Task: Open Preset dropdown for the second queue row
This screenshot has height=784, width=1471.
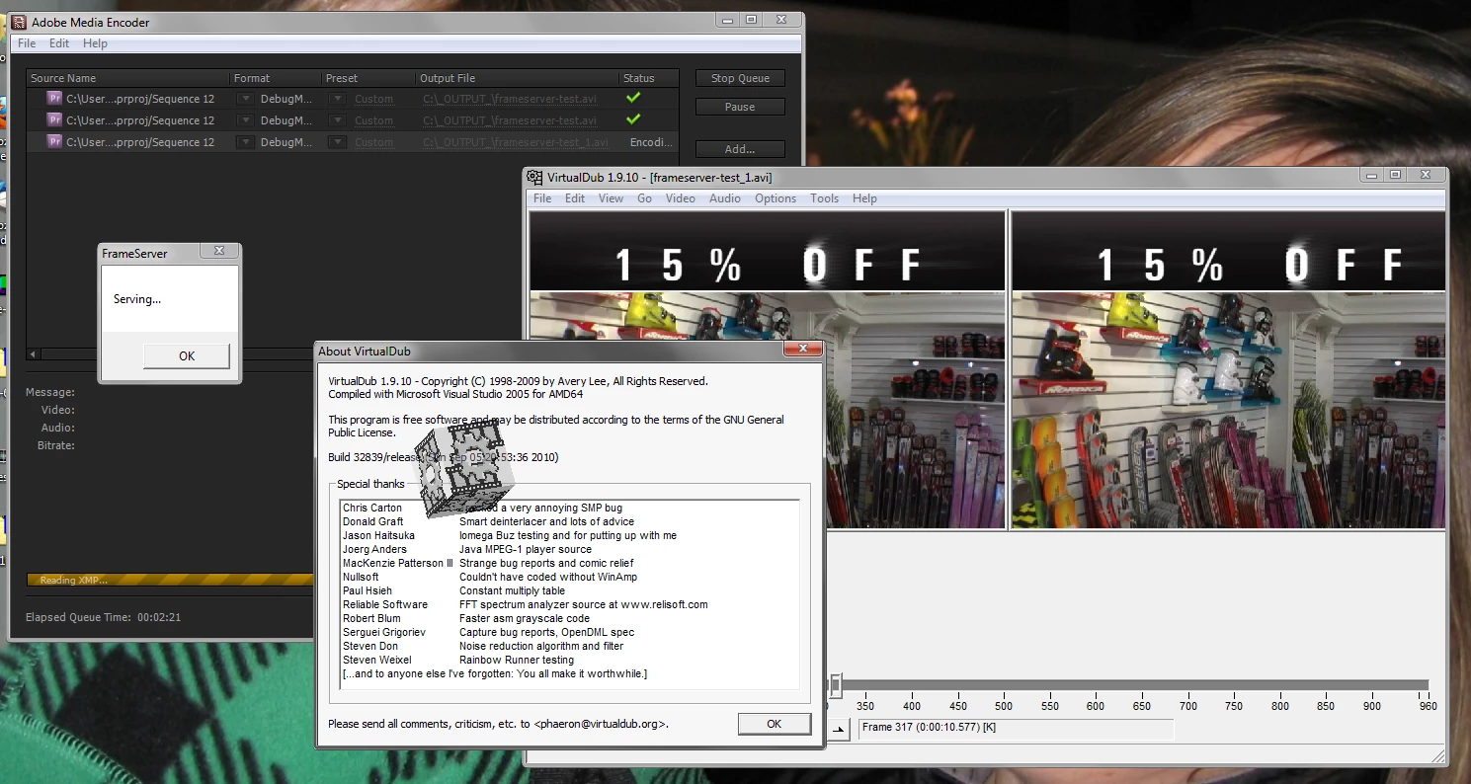Action: click(x=338, y=120)
